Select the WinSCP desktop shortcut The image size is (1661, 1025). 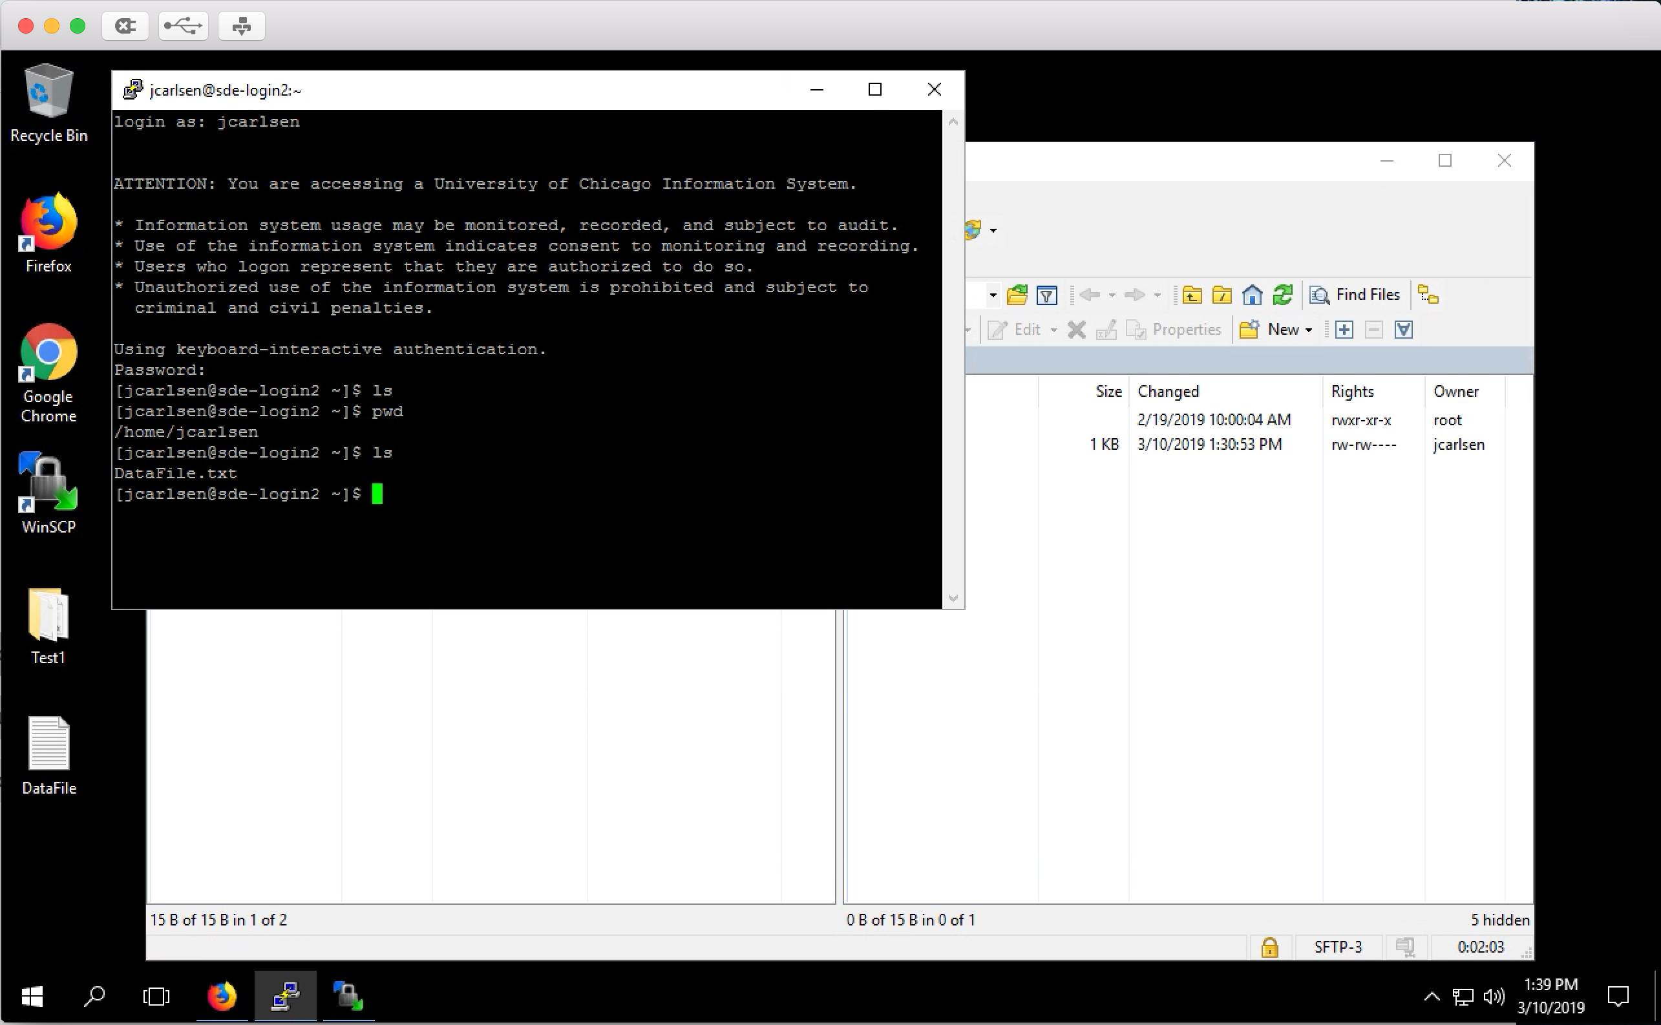click(x=48, y=494)
